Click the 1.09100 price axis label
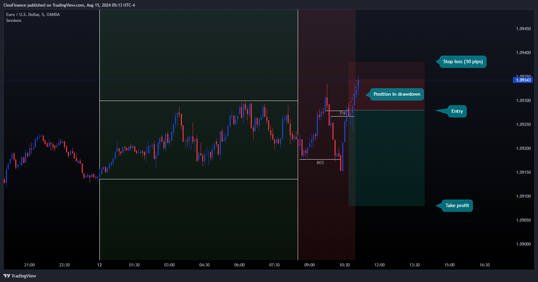 click(x=523, y=196)
